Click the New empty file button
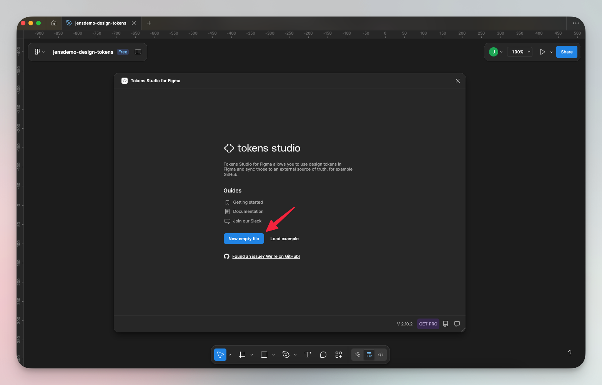This screenshot has height=385, width=602. tap(244, 239)
